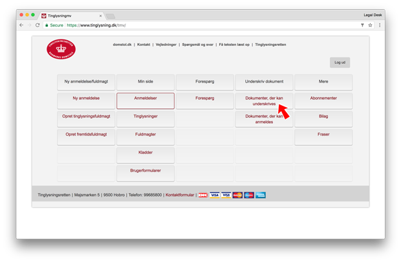This screenshot has width=401, height=262.
Task: Open the top Forespørg menu header
Action: 205,82
